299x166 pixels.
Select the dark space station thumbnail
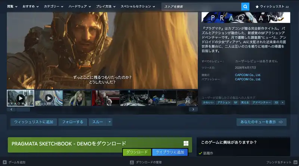point(134,98)
